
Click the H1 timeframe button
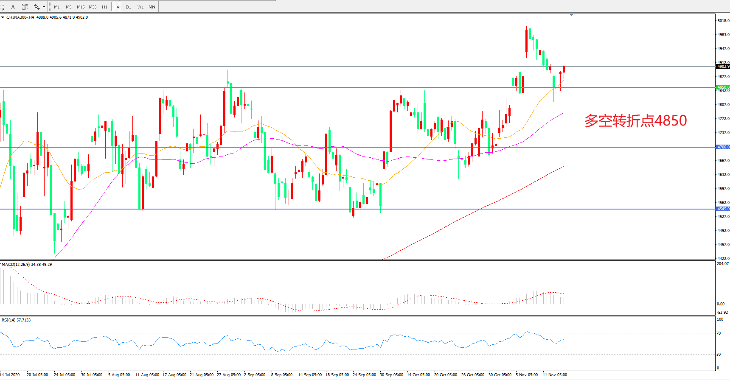click(104, 7)
